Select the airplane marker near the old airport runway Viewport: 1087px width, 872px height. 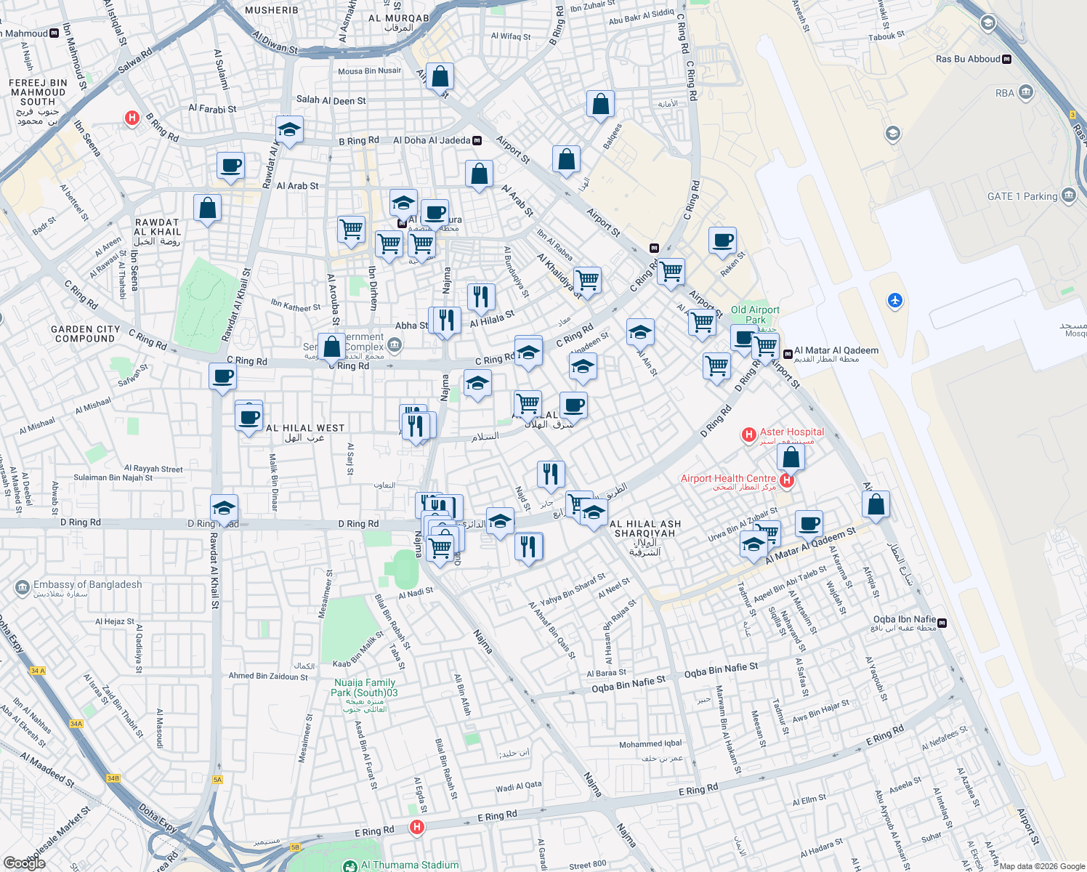[894, 301]
